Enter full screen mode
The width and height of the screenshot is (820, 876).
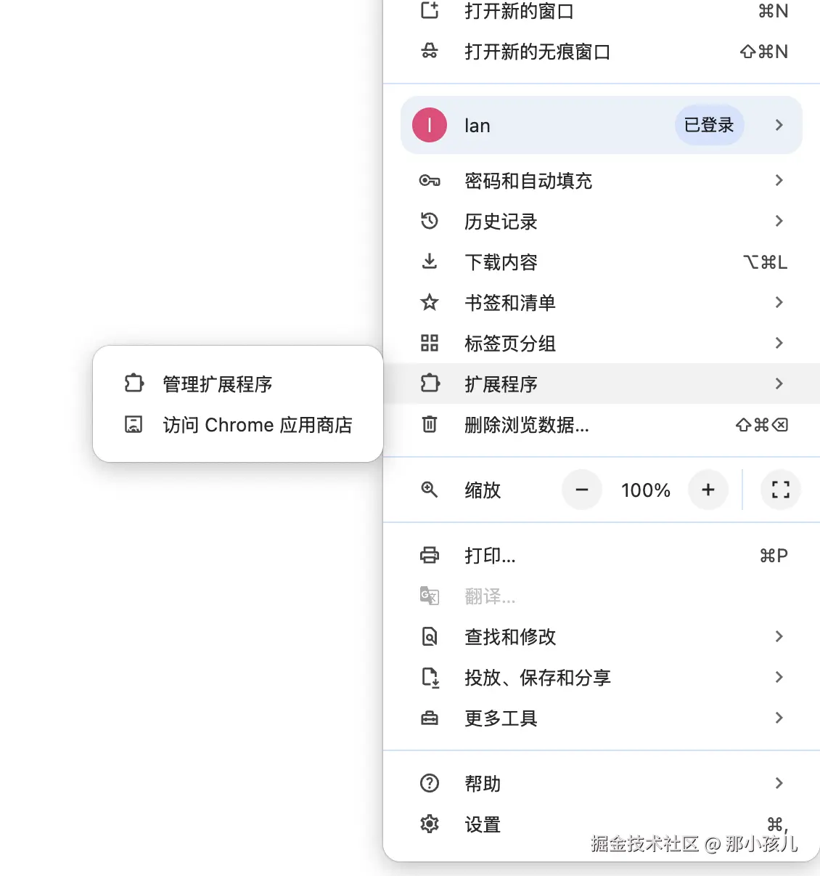point(780,490)
